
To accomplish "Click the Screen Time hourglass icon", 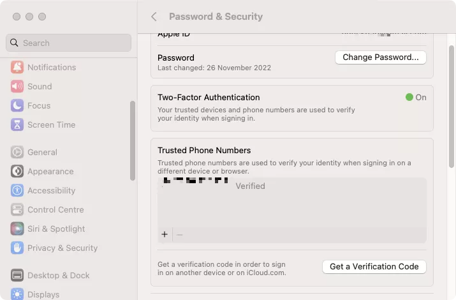I will coord(17,124).
